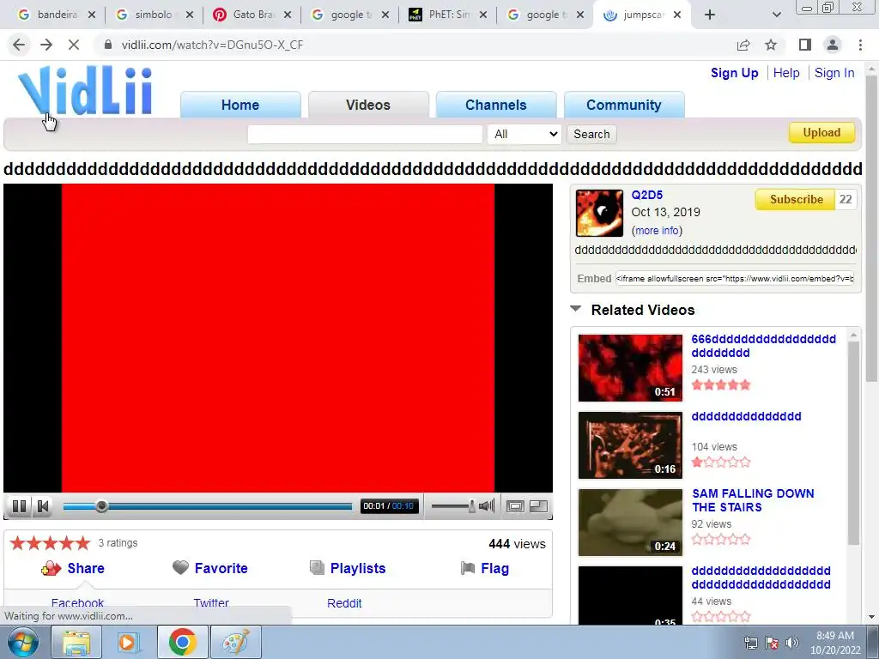Switch to the simbolo browser tab

tap(154, 15)
